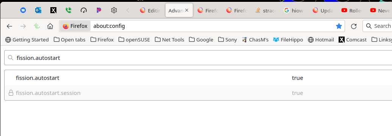Reload the current page

pyautogui.click(x=353, y=26)
